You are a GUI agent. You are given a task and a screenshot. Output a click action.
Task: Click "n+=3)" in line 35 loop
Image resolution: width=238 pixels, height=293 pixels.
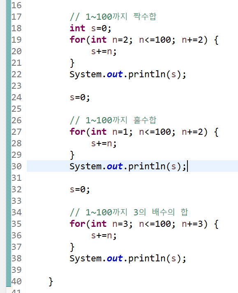click(194, 224)
